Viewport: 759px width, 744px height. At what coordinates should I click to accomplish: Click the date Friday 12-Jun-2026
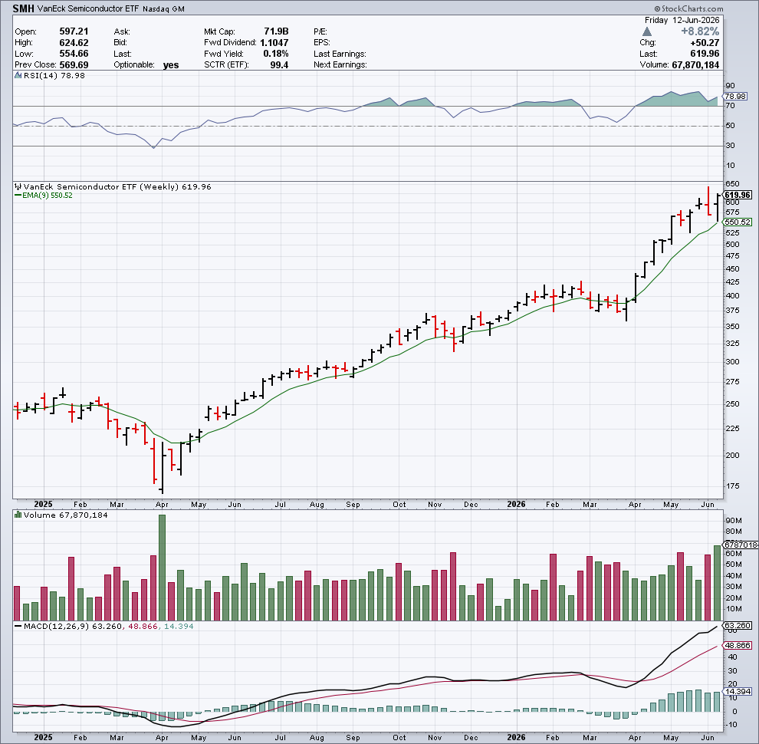click(682, 21)
